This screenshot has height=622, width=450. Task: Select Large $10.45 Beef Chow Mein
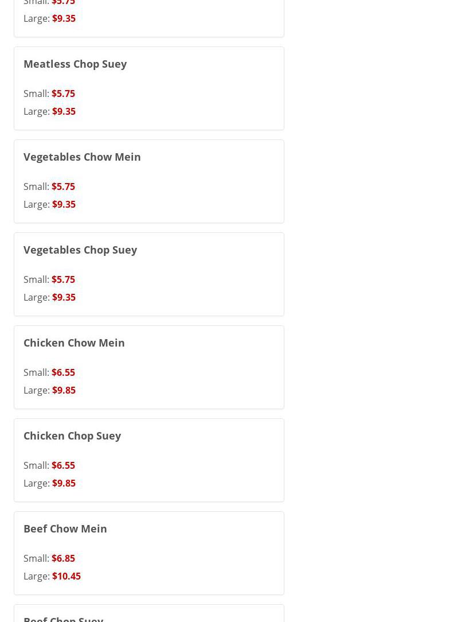coord(52,576)
